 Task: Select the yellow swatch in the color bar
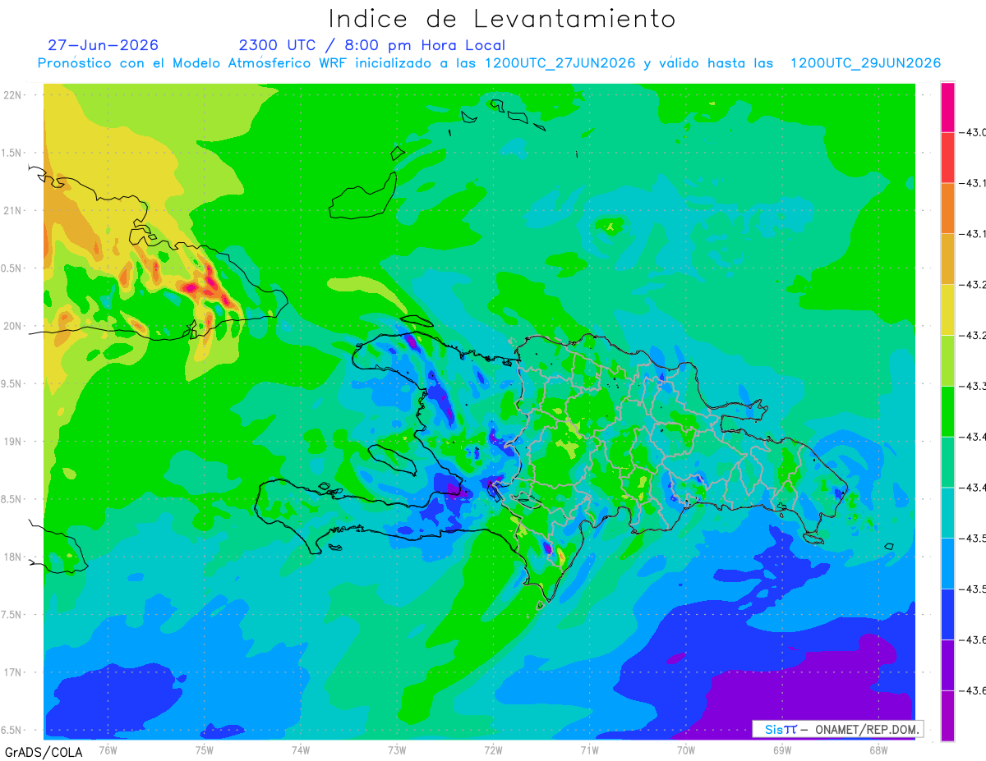pyautogui.click(x=948, y=309)
